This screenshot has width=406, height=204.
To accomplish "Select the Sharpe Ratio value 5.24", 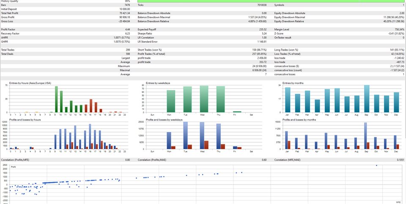I will [264, 34].
